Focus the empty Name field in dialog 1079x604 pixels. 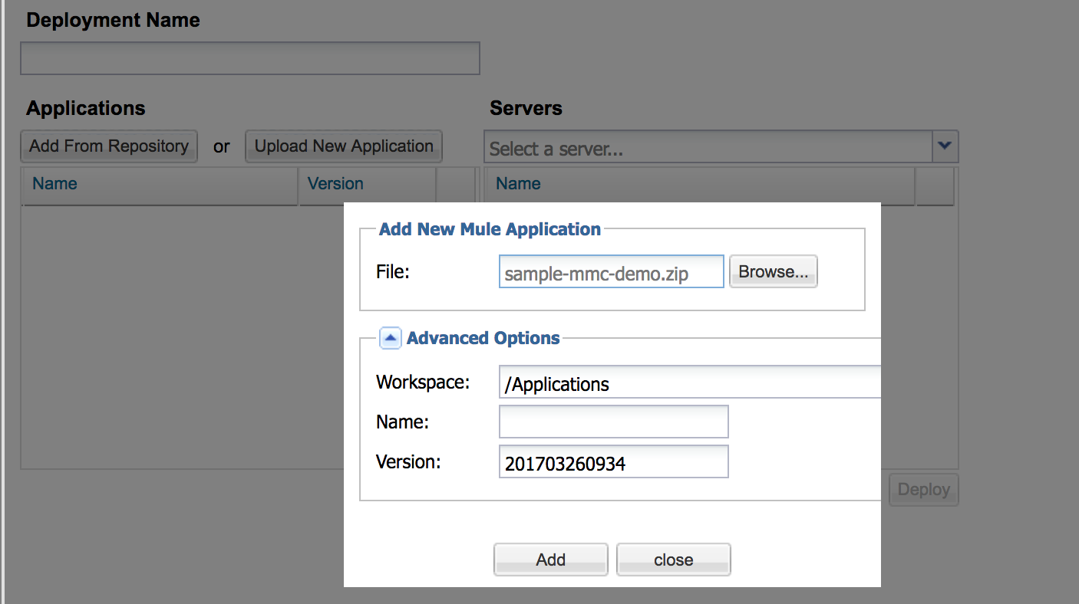613,422
